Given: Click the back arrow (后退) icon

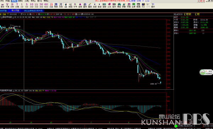Looking at the screenshot, I should tap(95, 5).
